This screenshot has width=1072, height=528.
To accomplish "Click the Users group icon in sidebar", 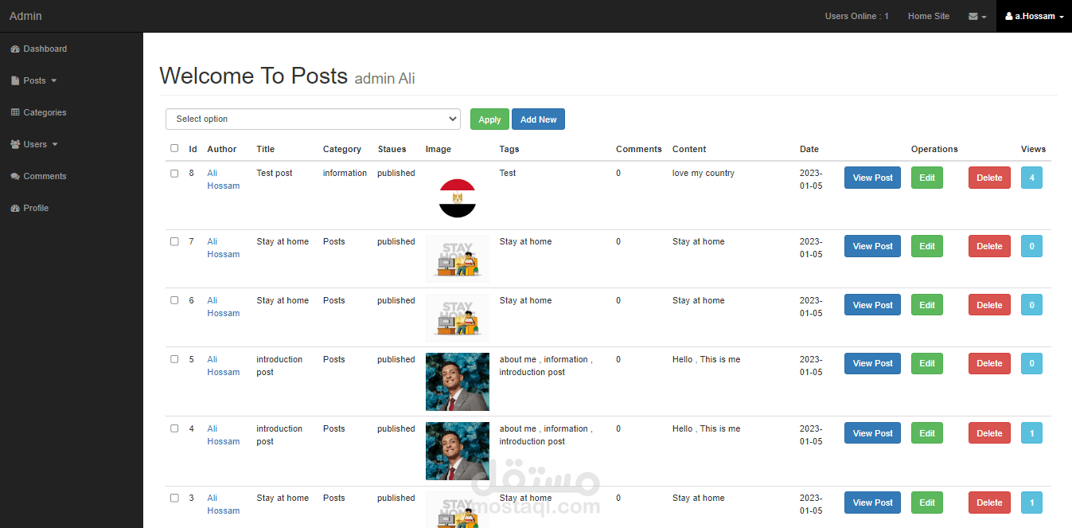I will 15,144.
